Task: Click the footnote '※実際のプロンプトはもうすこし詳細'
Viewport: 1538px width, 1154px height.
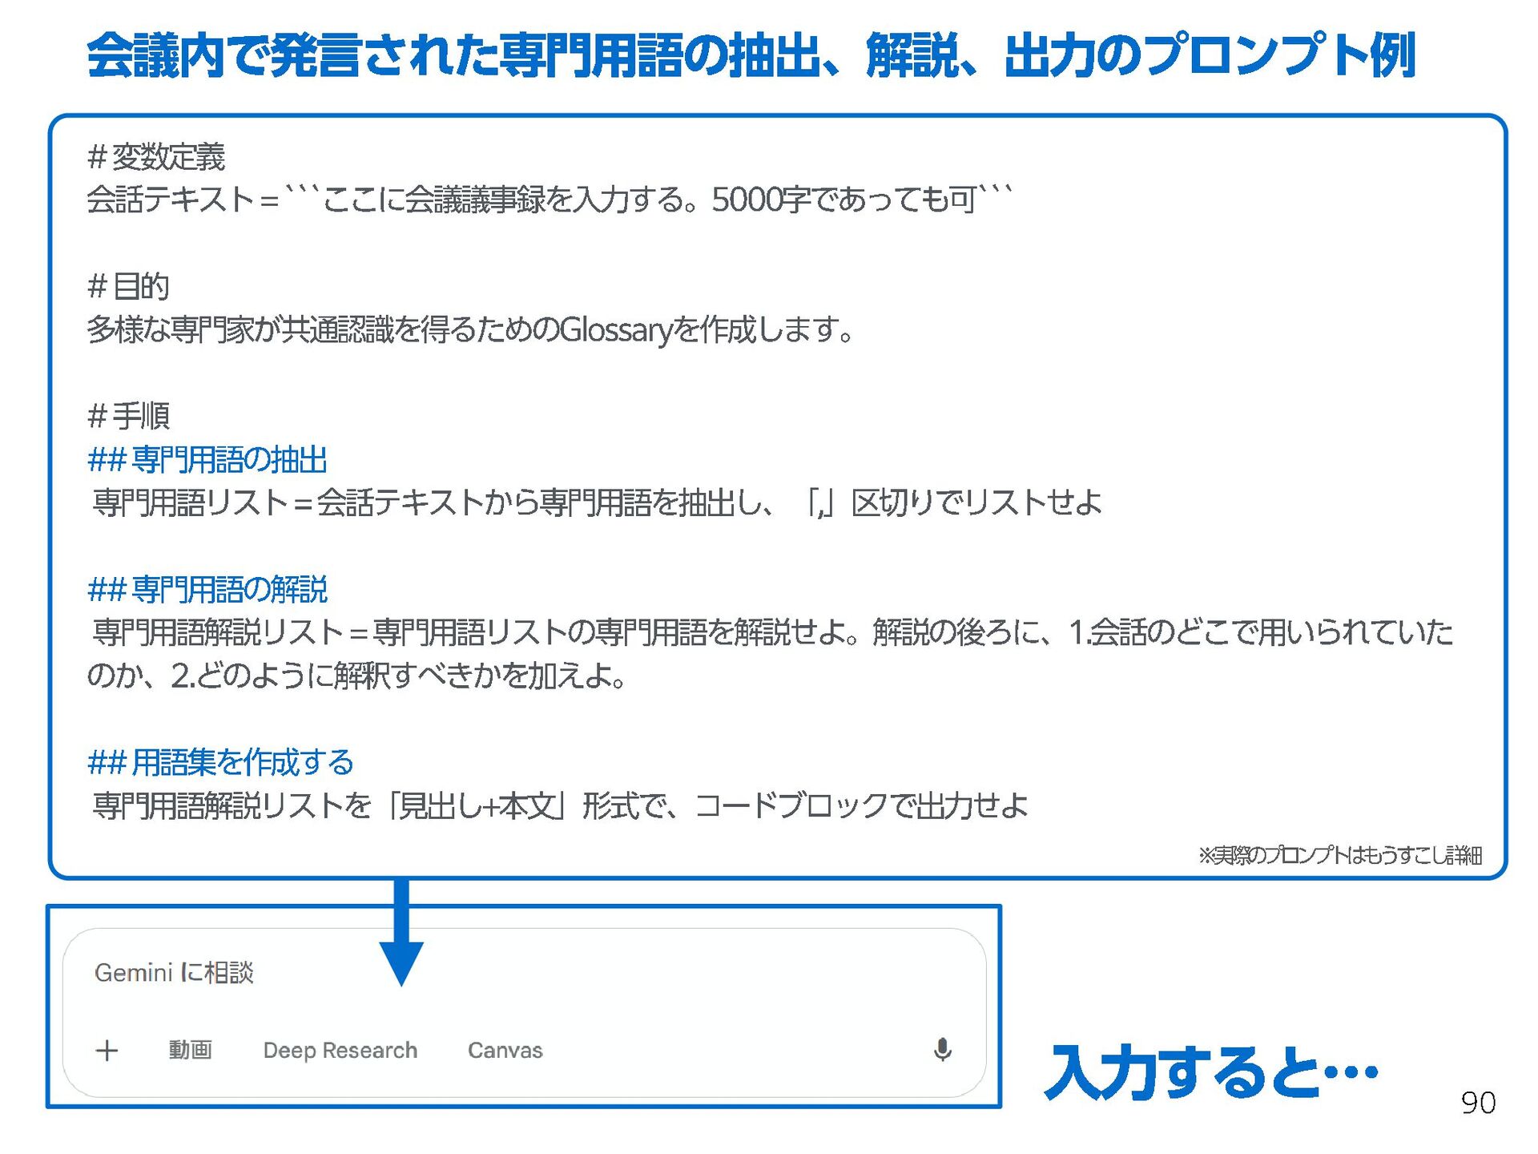Action: coord(1340,855)
